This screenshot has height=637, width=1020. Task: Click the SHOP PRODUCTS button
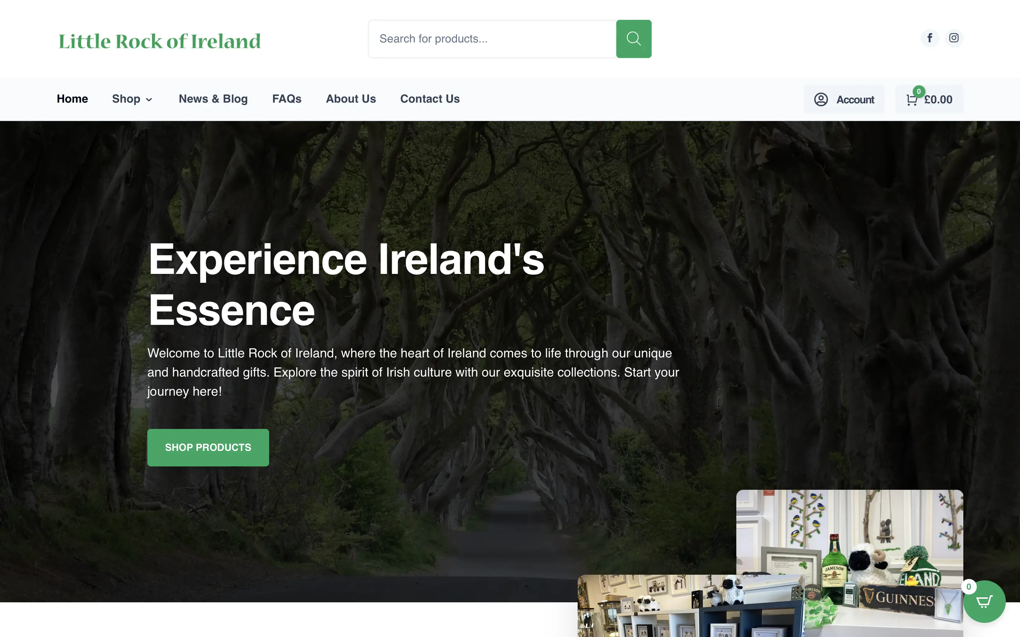pos(208,448)
